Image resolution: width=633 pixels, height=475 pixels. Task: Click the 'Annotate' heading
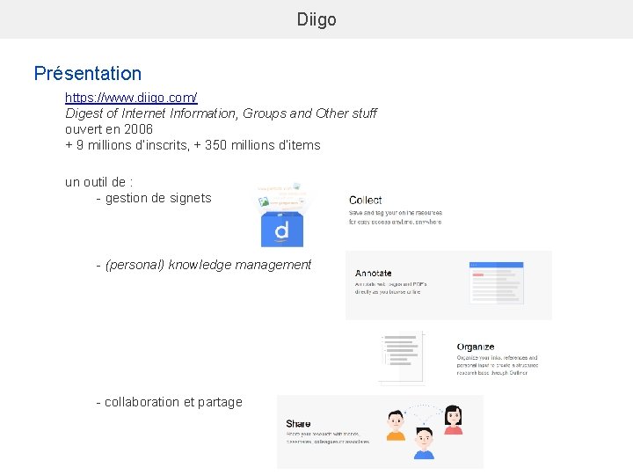(x=374, y=273)
